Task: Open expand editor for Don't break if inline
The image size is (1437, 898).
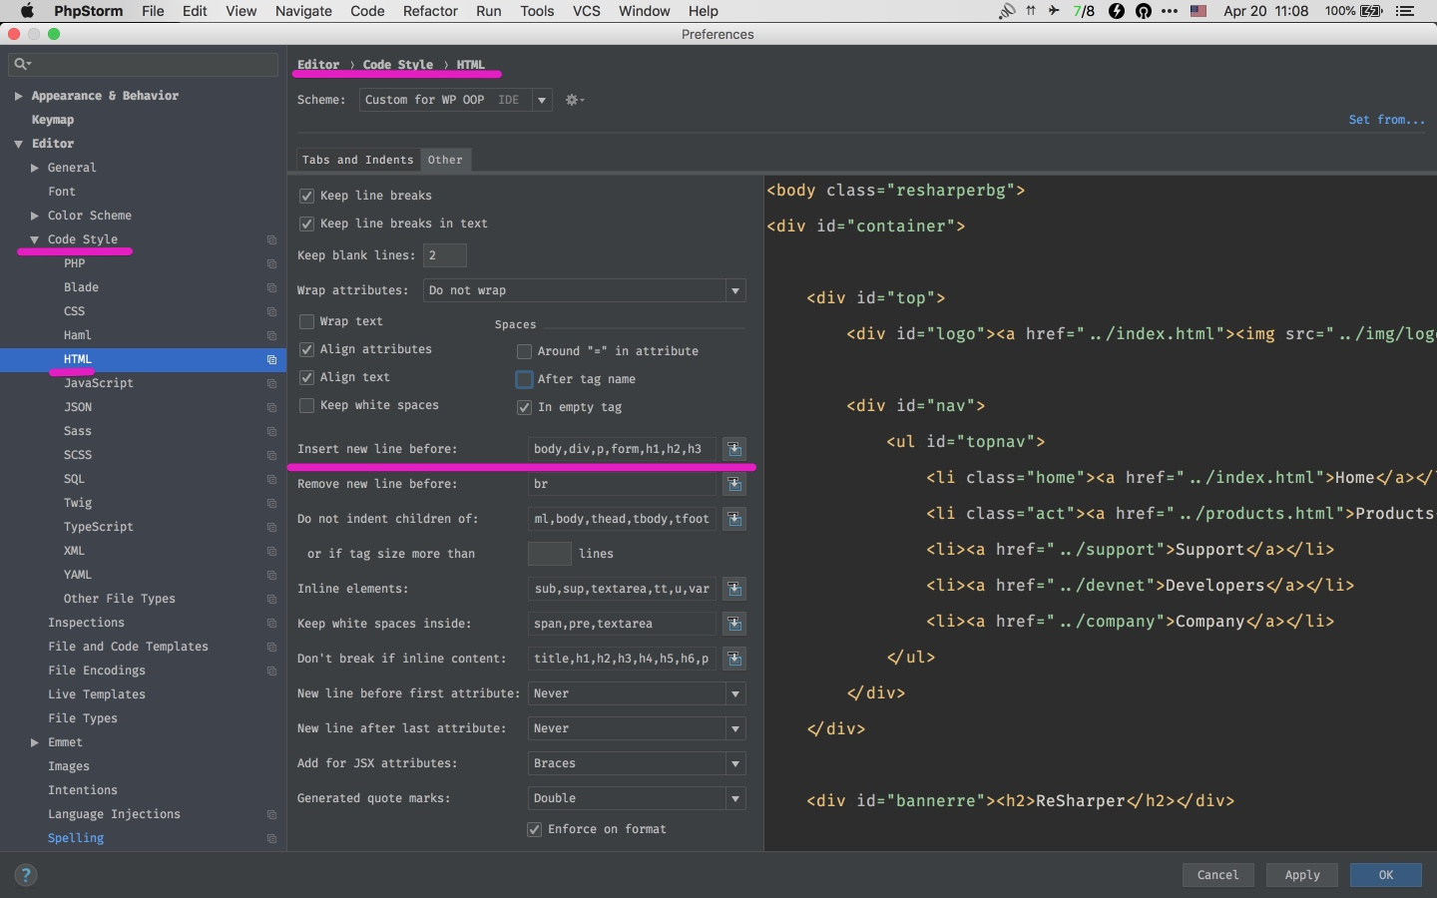Action: click(734, 659)
